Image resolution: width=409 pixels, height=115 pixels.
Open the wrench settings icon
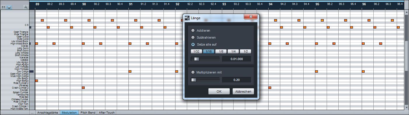(x=26, y=7)
